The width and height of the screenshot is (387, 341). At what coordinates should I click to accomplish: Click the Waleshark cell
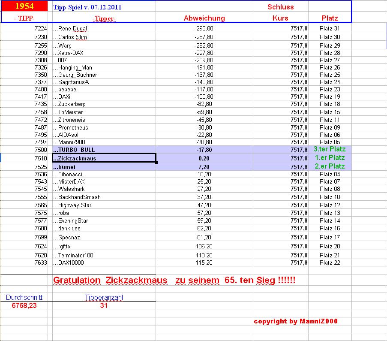pos(104,189)
